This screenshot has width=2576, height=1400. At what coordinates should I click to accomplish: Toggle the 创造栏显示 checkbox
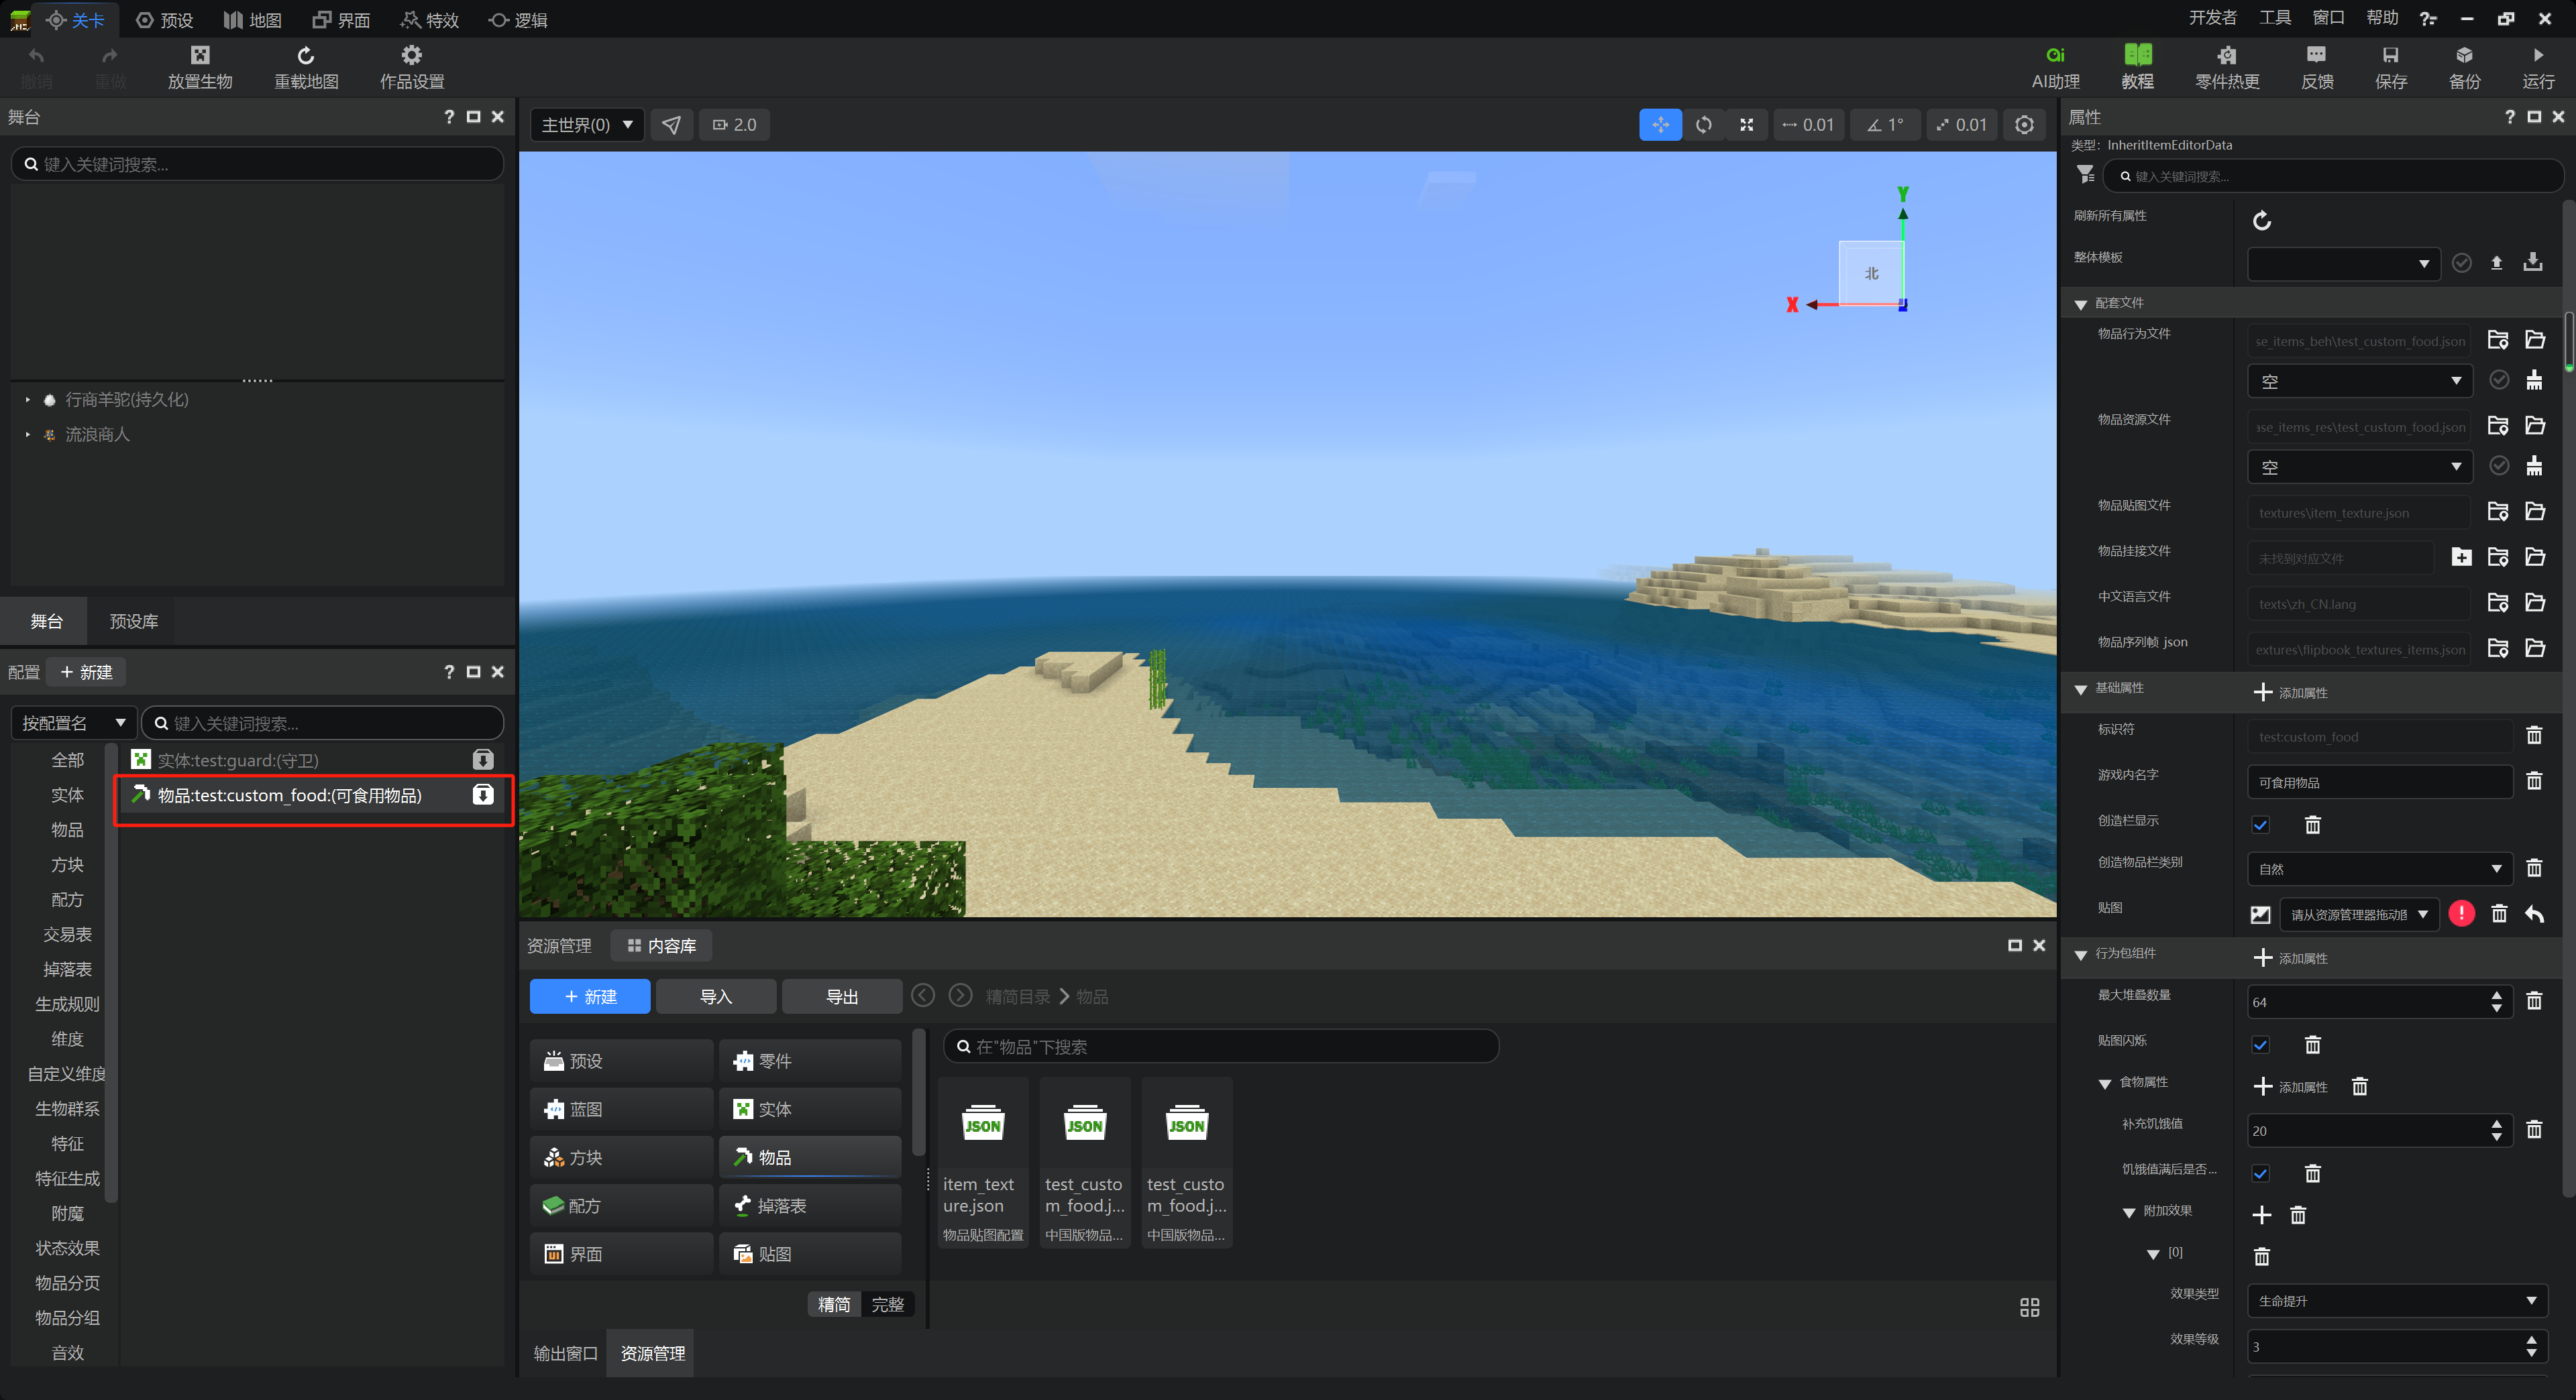2260,825
